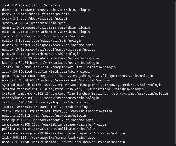Click the landscape account line
176x146 pixels.
point(55,124)
